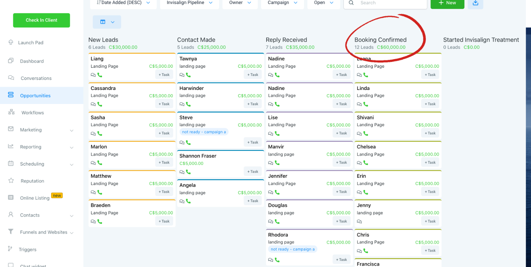
Task: Open the board view layout icon
Action: click(x=103, y=22)
